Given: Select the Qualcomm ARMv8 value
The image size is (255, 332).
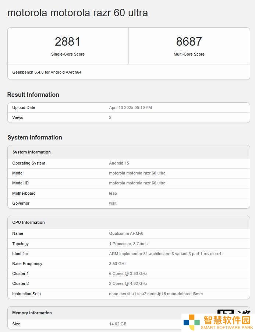Looking at the screenshot, I should 126,234.
